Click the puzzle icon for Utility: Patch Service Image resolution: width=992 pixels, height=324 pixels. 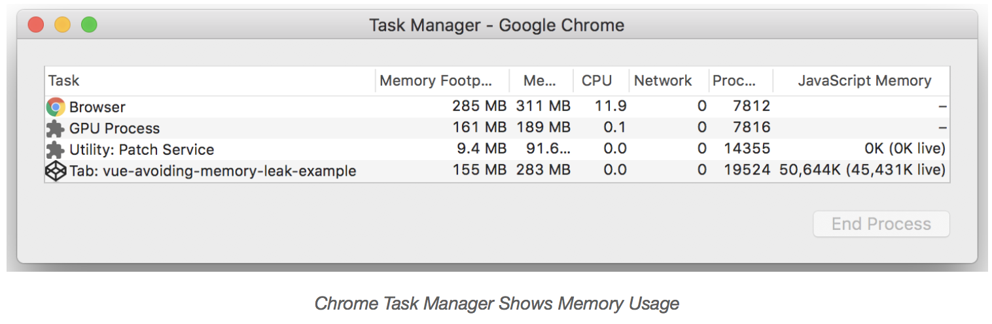pyautogui.click(x=56, y=150)
